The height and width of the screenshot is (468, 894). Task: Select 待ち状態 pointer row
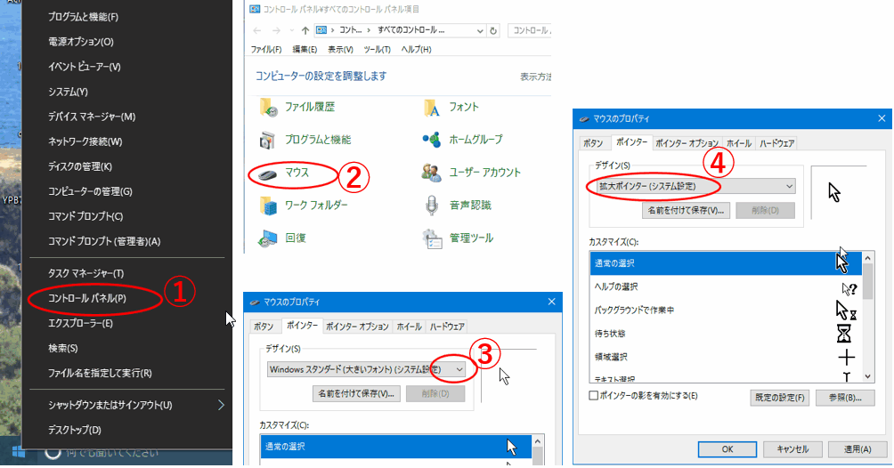click(x=727, y=334)
